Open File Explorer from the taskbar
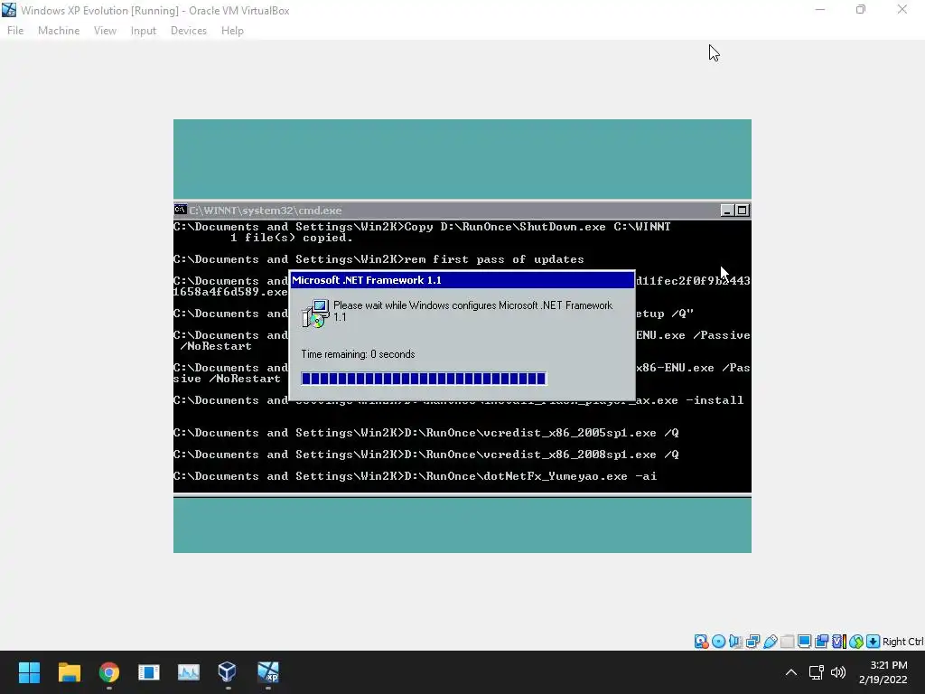This screenshot has width=925, height=694. [x=69, y=672]
